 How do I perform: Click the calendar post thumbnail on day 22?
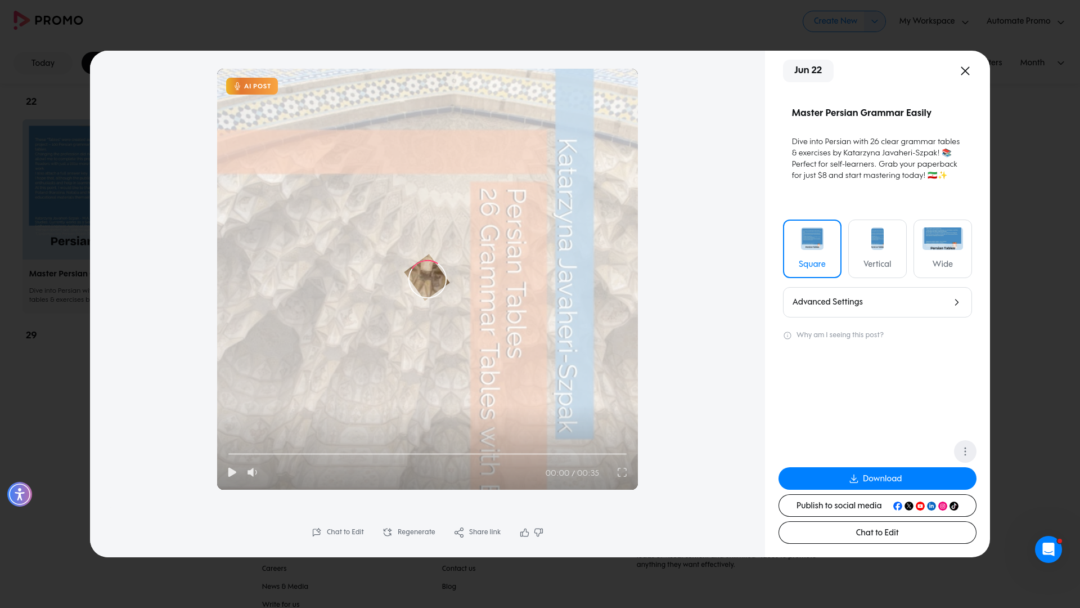point(56,189)
